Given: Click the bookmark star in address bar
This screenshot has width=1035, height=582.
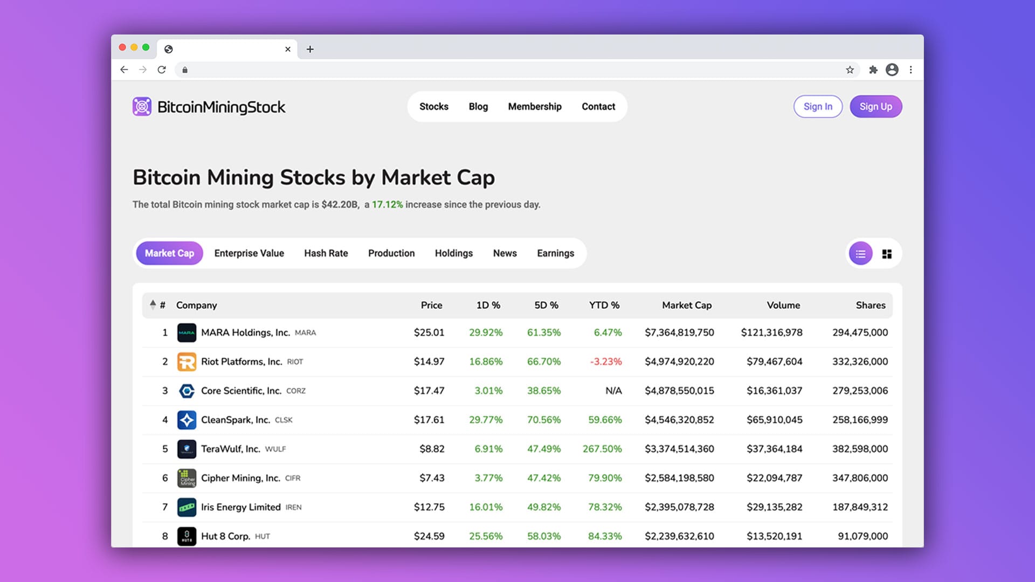Looking at the screenshot, I should pos(850,70).
